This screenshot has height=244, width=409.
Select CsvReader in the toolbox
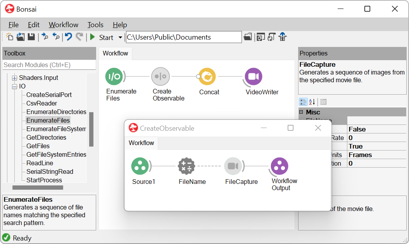pyautogui.click(x=41, y=103)
